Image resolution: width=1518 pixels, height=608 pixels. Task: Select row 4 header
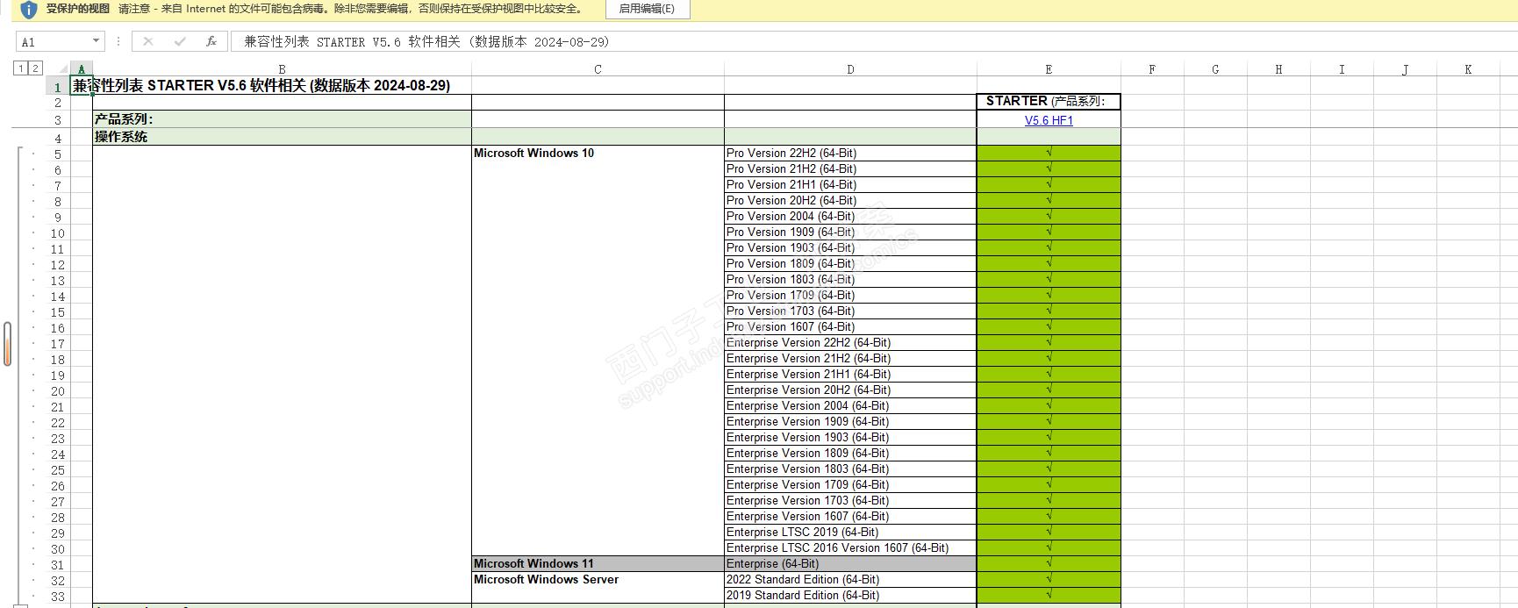[58, 138]
